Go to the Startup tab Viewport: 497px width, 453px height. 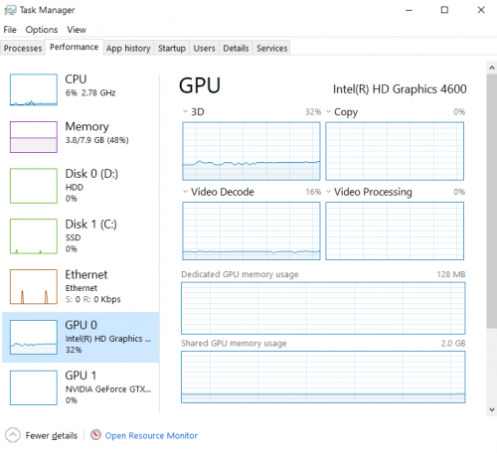coord(172,48)
